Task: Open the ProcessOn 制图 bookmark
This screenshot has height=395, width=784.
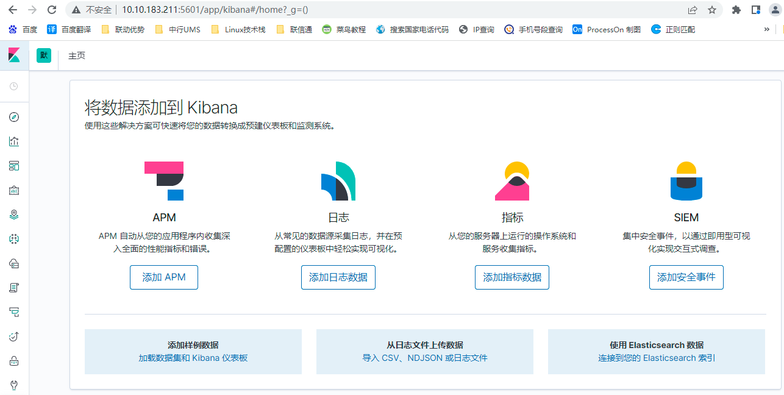Action: (607, 29)
